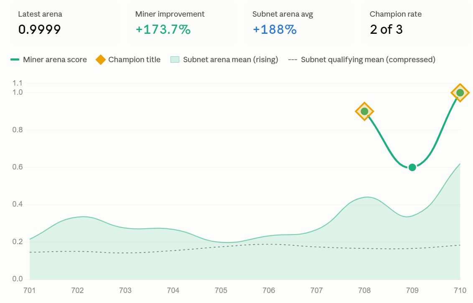Click the 701 x-axis label
The height and width of the screenshot is (303, 473).
click(29, 290)
